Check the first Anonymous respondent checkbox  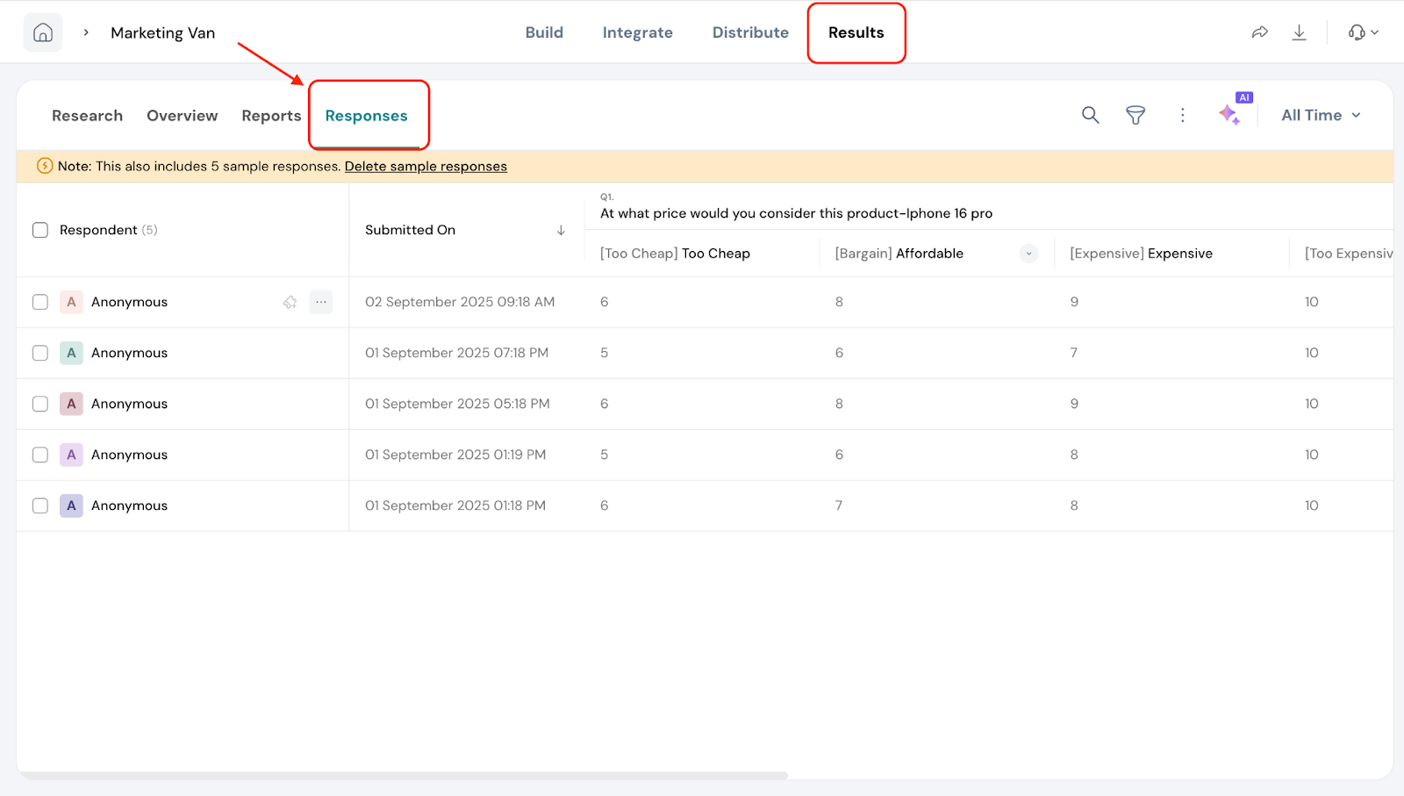click(40, 302)
